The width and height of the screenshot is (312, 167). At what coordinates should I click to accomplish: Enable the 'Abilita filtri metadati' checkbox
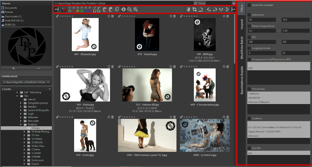[x=249, y=5]
